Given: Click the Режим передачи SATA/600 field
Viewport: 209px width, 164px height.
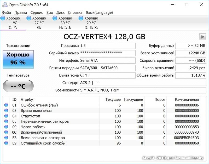Looking at the screenshot, I should point(108,68).
